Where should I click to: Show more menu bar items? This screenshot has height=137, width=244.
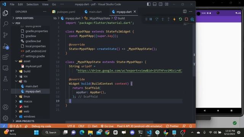[62, 4]
